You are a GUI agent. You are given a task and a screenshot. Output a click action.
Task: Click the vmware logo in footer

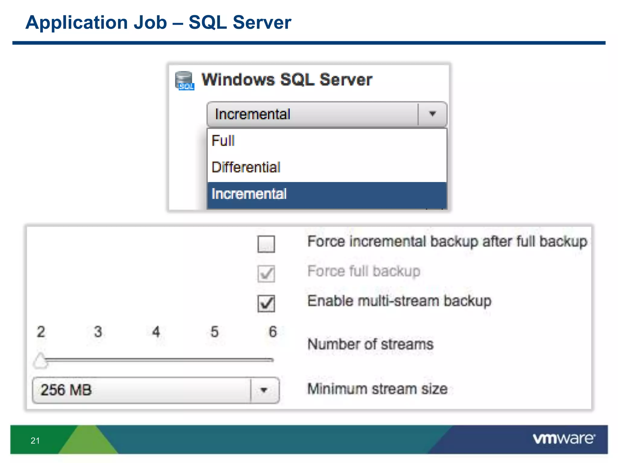[564, 439]
